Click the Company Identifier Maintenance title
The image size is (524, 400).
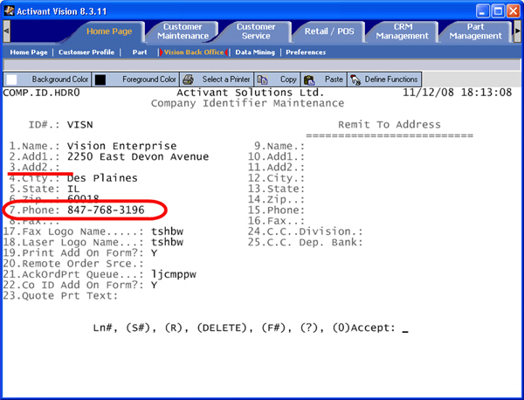point(247,103)
